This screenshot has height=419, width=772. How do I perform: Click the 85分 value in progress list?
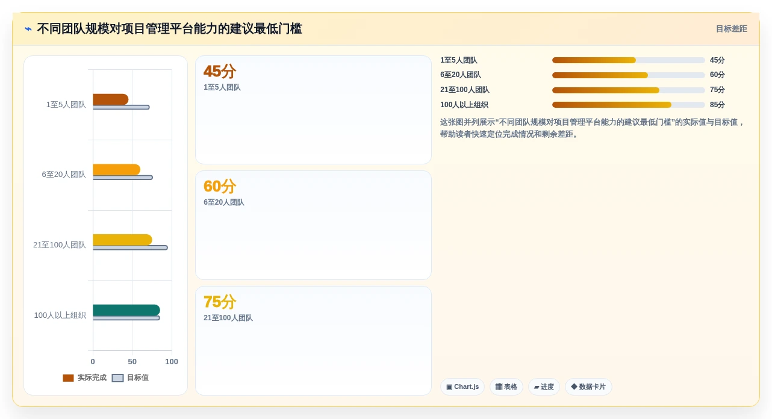coord(717,105)
